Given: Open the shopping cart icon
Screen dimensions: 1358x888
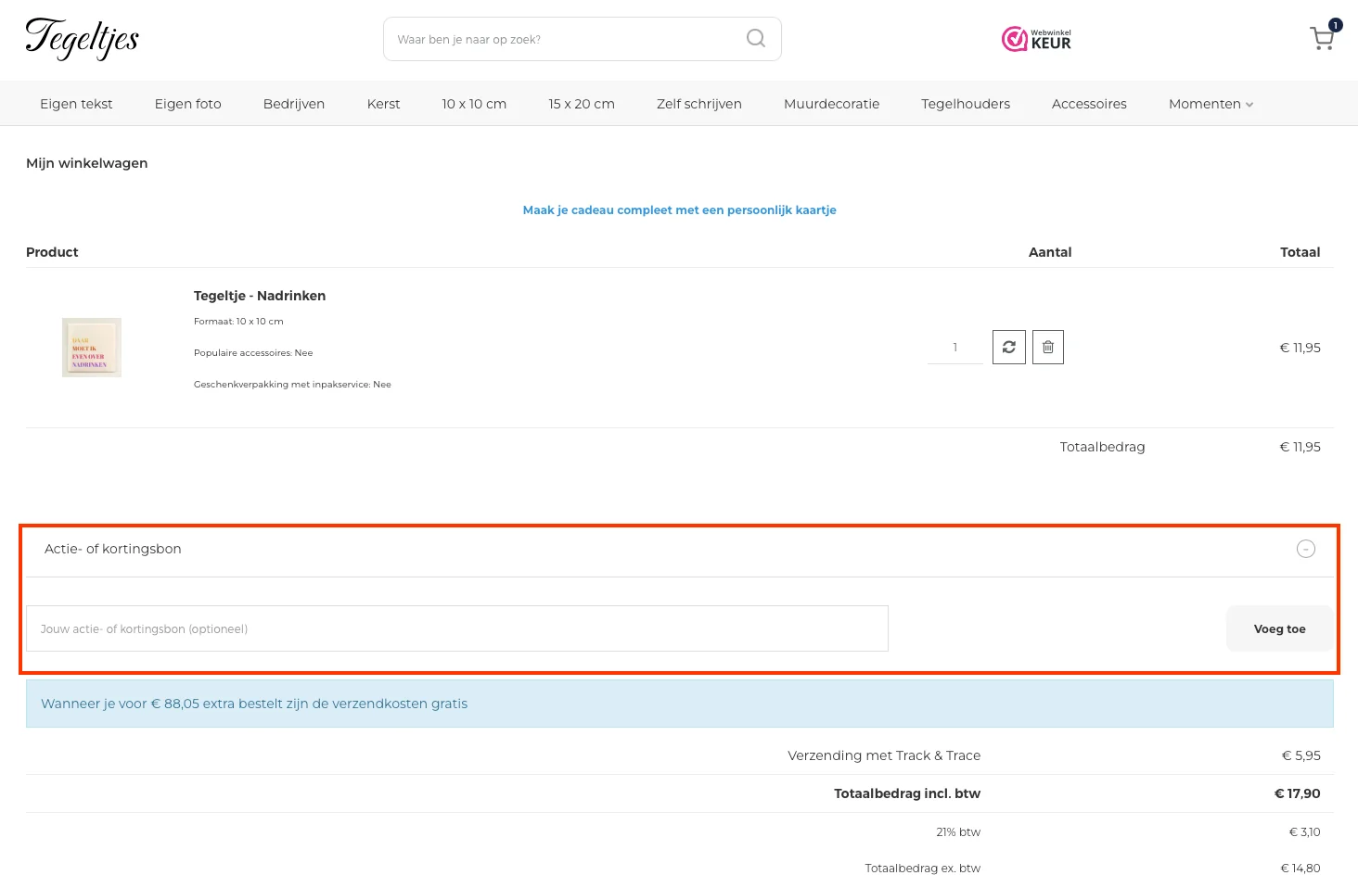Looking at the screenshot, I should 1322,38.
